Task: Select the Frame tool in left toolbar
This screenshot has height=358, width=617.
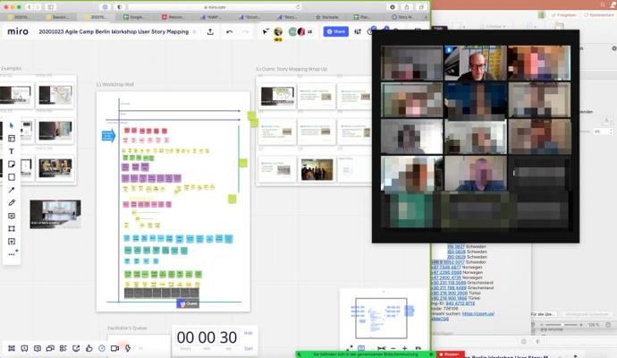Action: [x=12, y=228]
